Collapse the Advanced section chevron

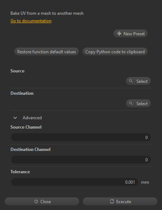click(15, 118)
